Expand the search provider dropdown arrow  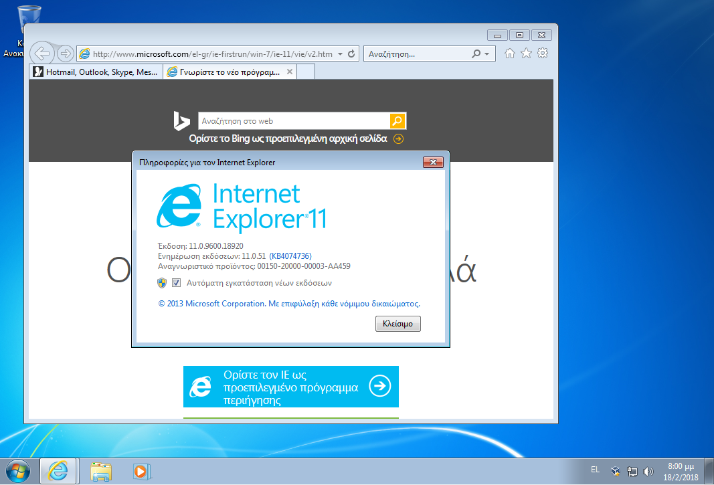click(x=487, y=54)
